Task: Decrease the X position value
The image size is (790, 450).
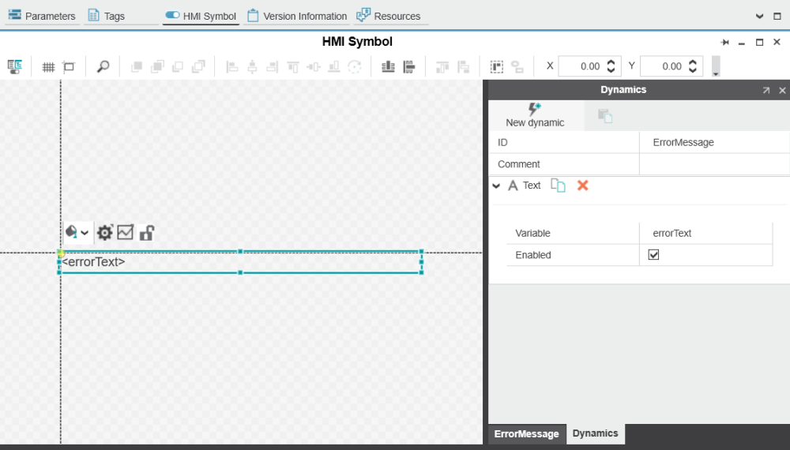Action: [611, 70]
